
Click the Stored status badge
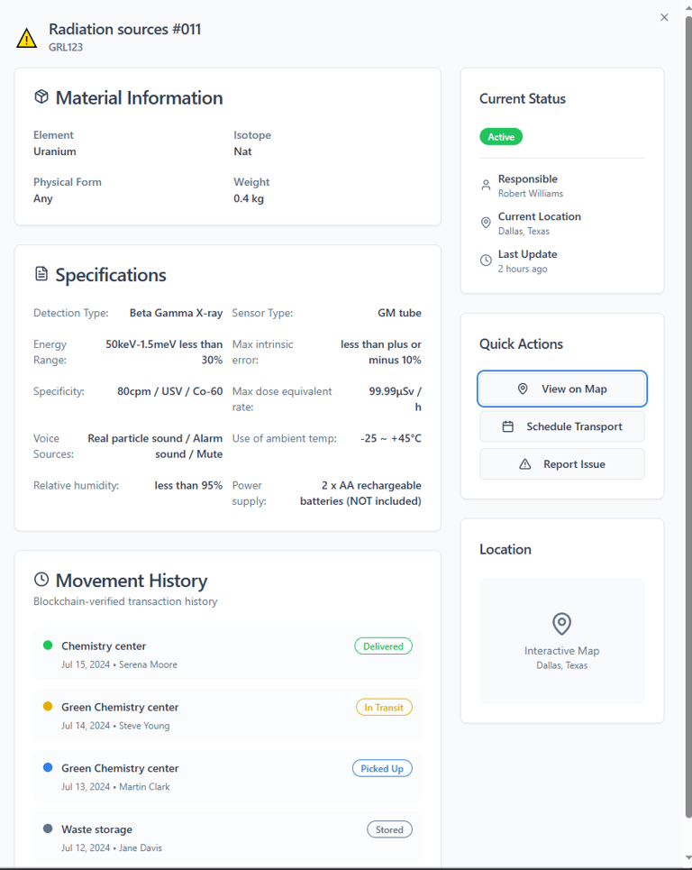pos(389,829)
